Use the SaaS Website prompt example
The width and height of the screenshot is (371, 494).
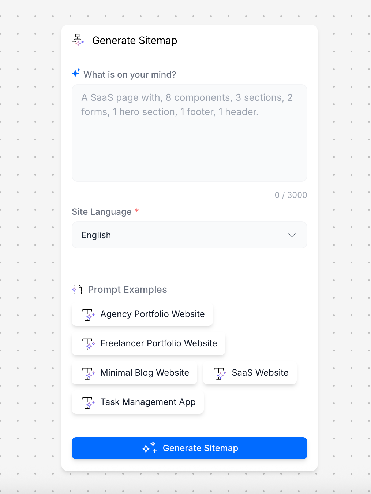click(250, 373)
